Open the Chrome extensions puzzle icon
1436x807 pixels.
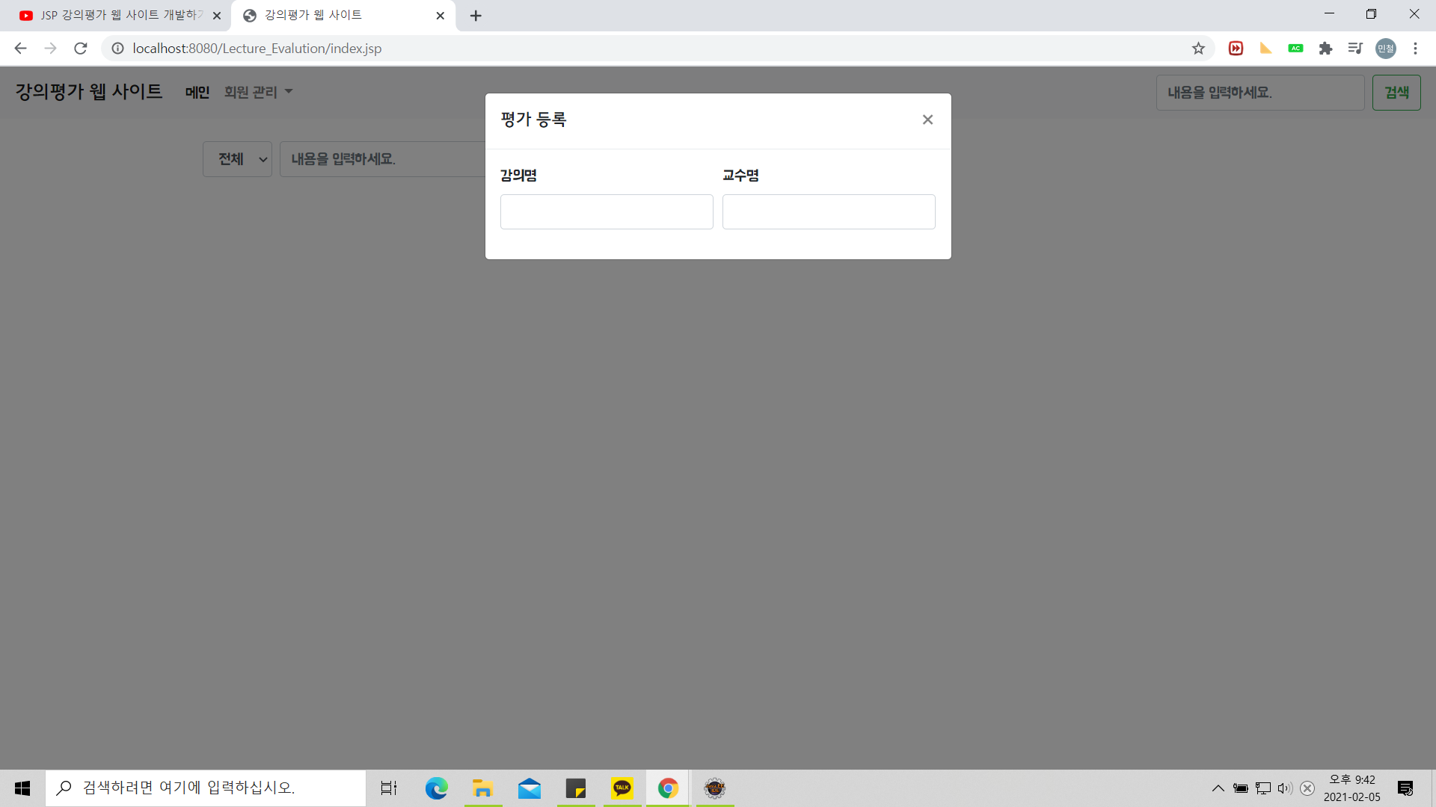pyautogui.click(x=1325, y=49)
